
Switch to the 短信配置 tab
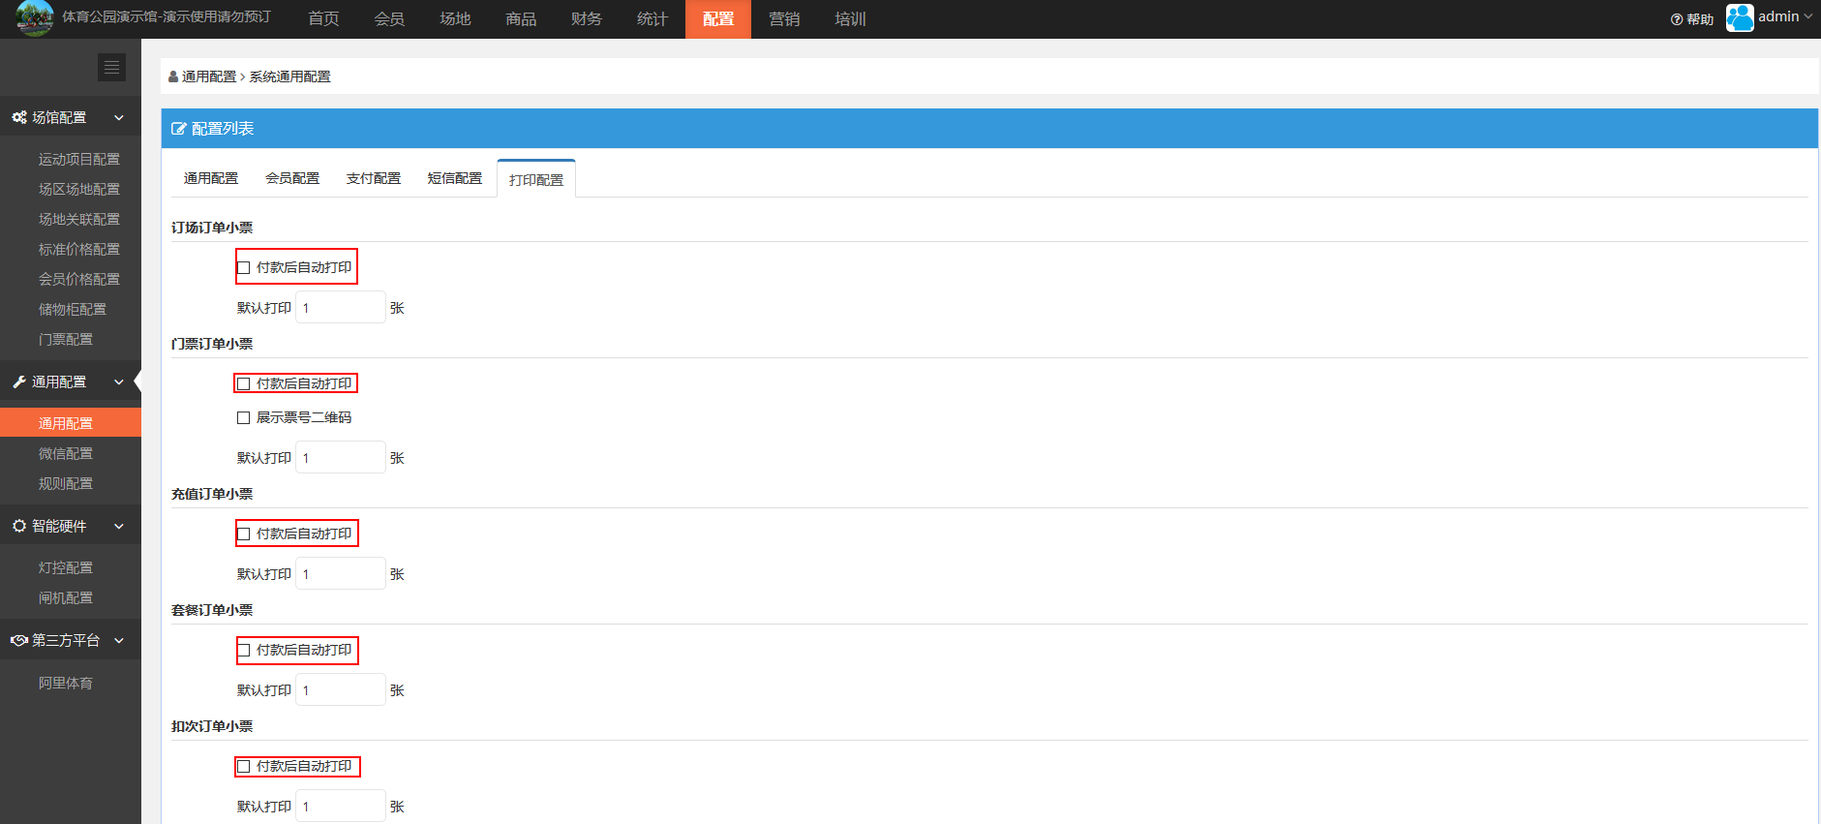click(455, 178)
